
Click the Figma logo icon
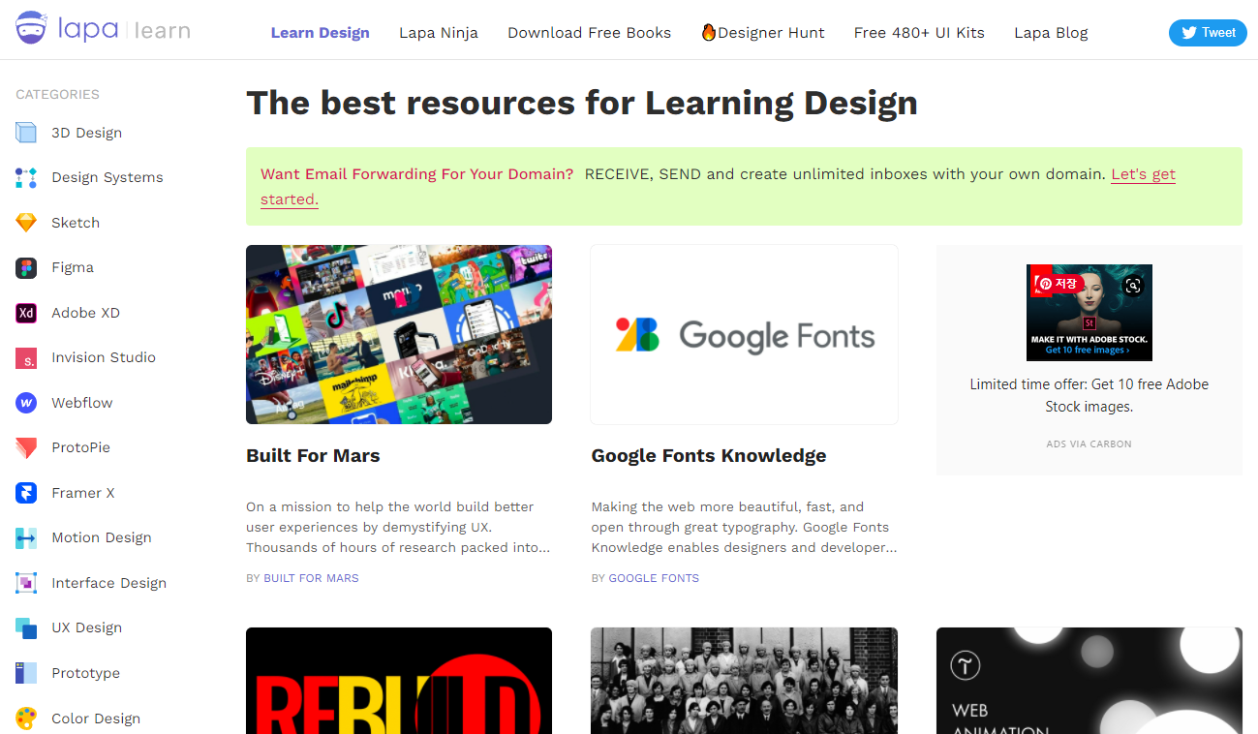(26, 268)
